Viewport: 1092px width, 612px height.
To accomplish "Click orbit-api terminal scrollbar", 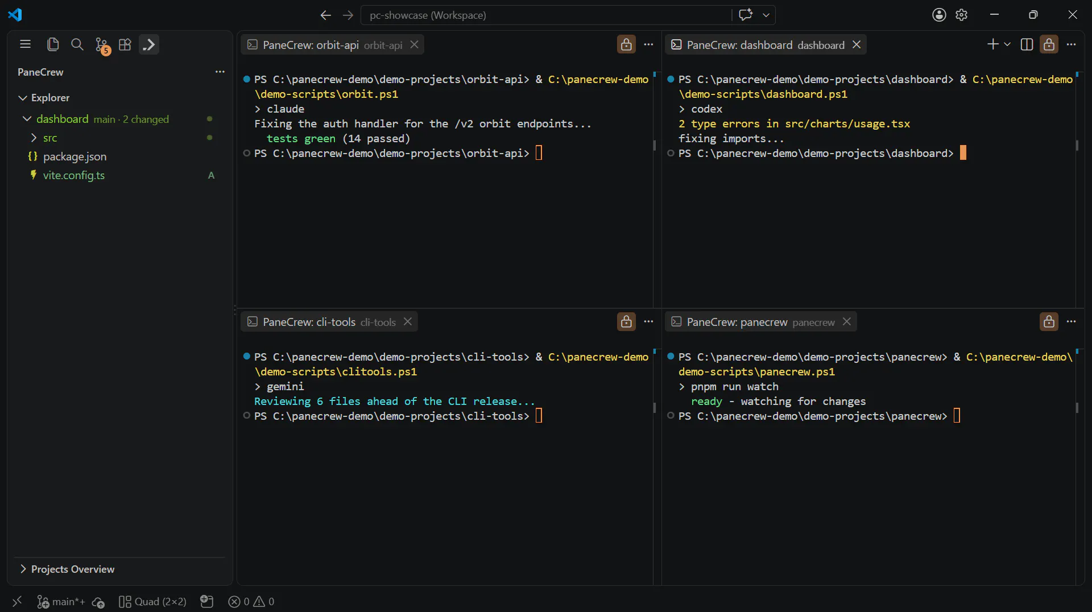I will (x=655, y=145).
